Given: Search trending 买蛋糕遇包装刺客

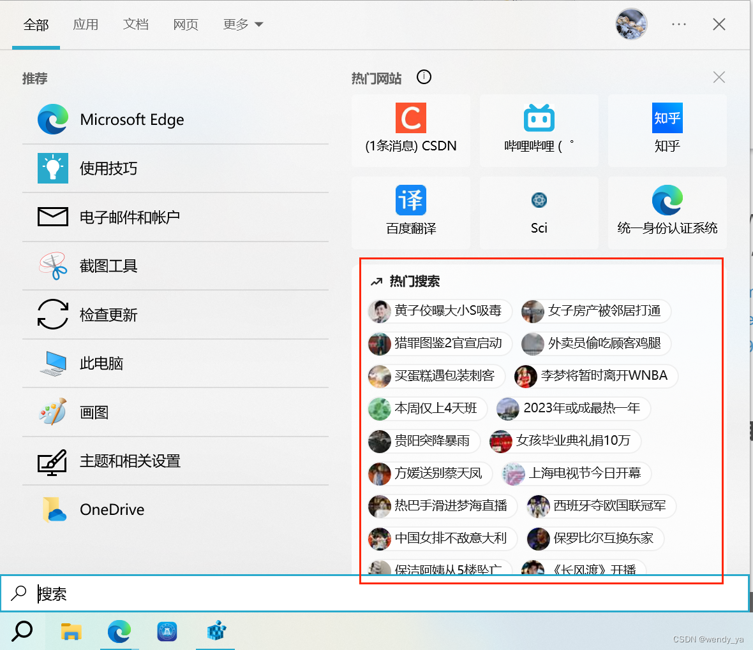Looking at the screenshot, I should (x=436, y=376).
